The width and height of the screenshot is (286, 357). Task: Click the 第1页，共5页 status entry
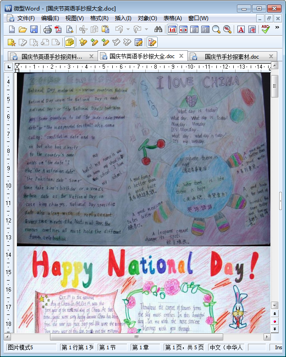coord(184,347)
